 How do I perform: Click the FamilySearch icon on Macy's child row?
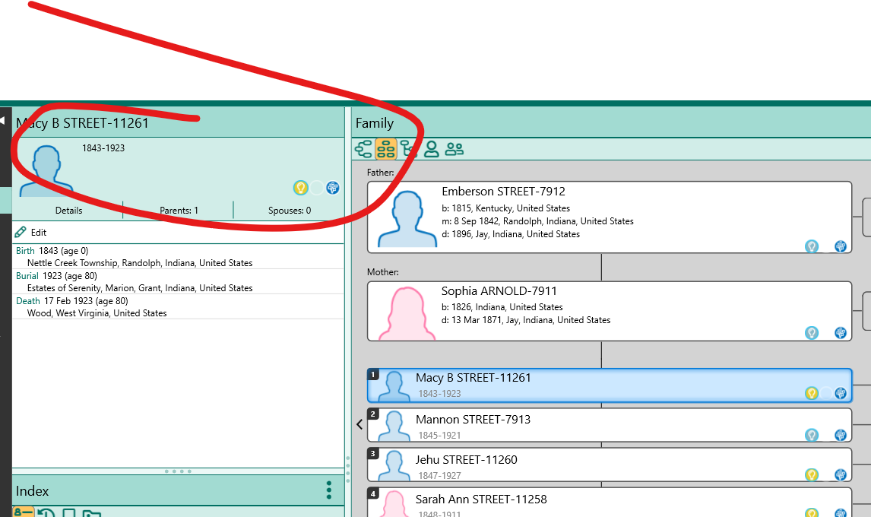pyautogui.click(x=841, y=393)
